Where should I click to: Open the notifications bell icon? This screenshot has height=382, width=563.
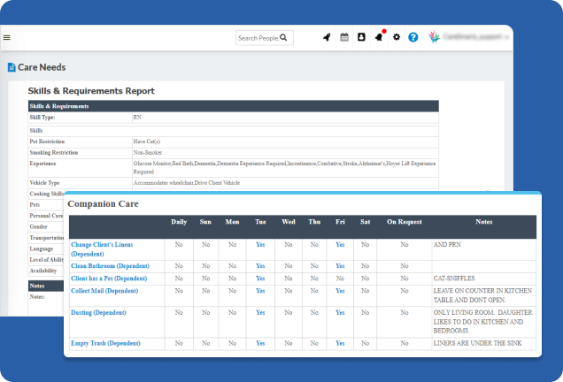[379, 37]
